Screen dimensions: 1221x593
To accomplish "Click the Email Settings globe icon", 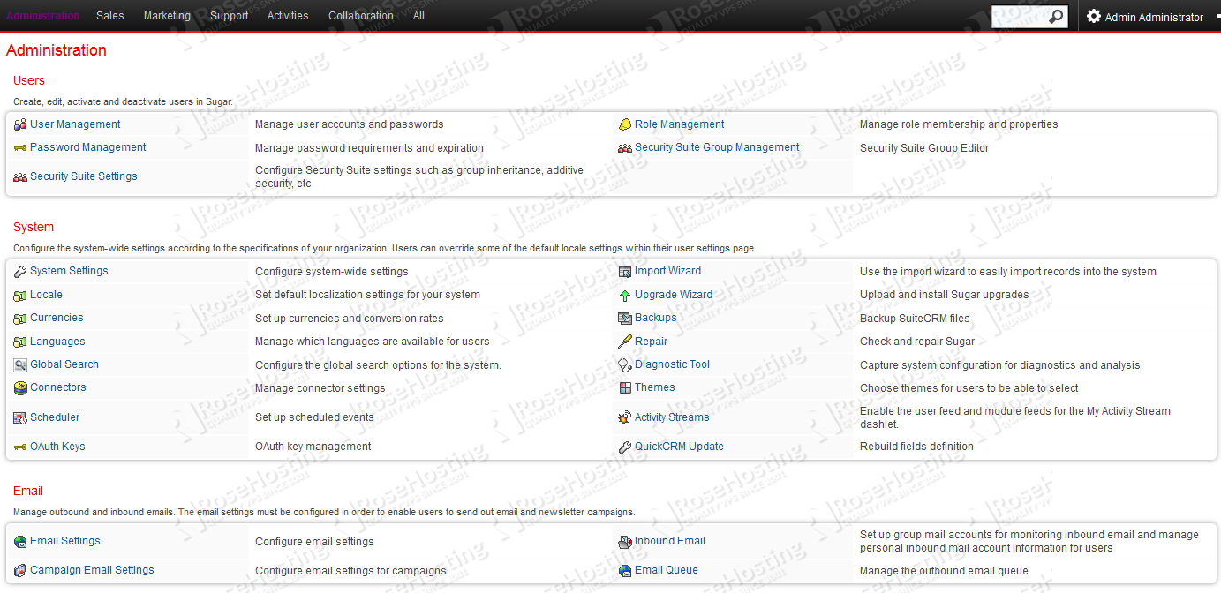I will pyautogui.click(x=20, y=542).
